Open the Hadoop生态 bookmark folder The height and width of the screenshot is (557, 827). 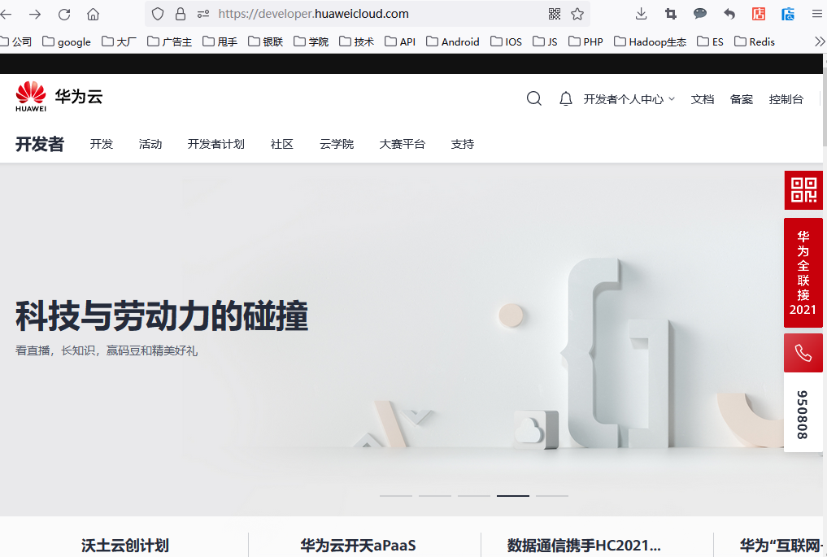pyautogui.click(x=651, y=41)
